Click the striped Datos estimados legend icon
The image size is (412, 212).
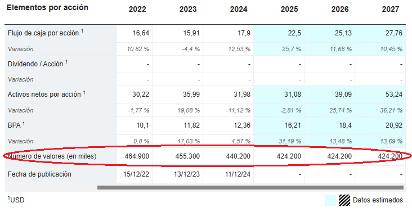[x=344, y=200]
